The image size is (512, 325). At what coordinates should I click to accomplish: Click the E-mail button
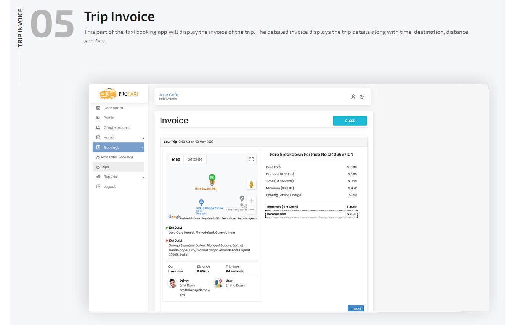click(356, 309)
